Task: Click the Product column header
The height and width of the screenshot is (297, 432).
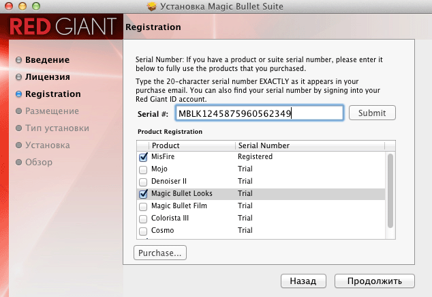Action: pos(192,145)
